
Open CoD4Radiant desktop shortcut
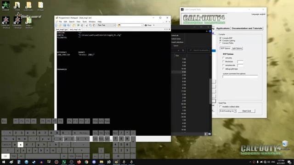pyautogui.click(x=17, y=22)
